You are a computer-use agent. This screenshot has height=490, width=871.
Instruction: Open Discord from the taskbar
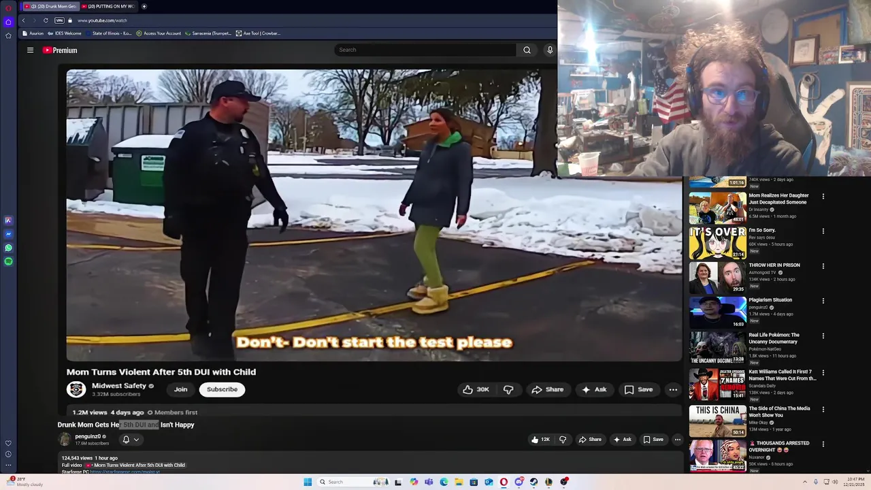pyautogui.click(x=519, y=482)
